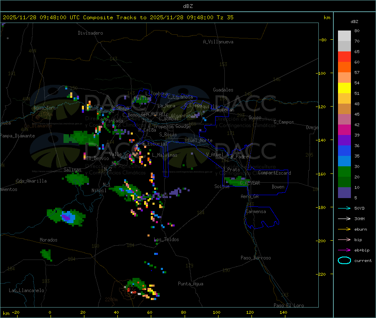Click the Paso_El_Loro map label

(289, 305)
